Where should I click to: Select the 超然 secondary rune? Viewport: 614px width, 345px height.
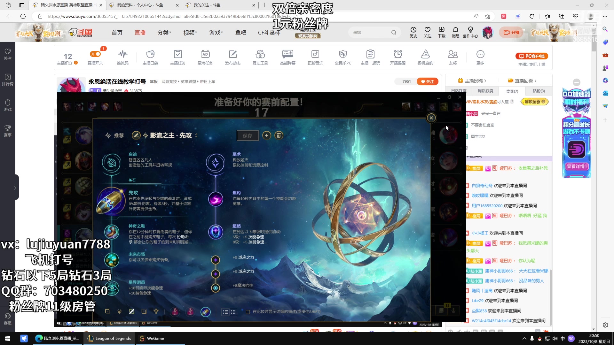[216, 232]
